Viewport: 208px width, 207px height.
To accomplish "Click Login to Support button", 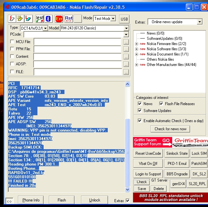I will (x=148, y=174).
